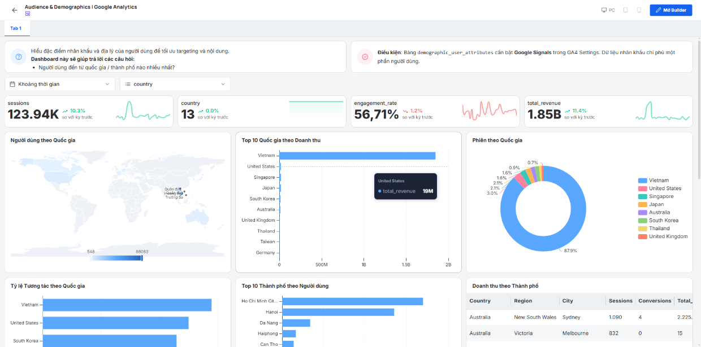The height and width of the screenshot is (347, 701).
Task: Click the sessions sparkline chart
Action: pos(143,111)
